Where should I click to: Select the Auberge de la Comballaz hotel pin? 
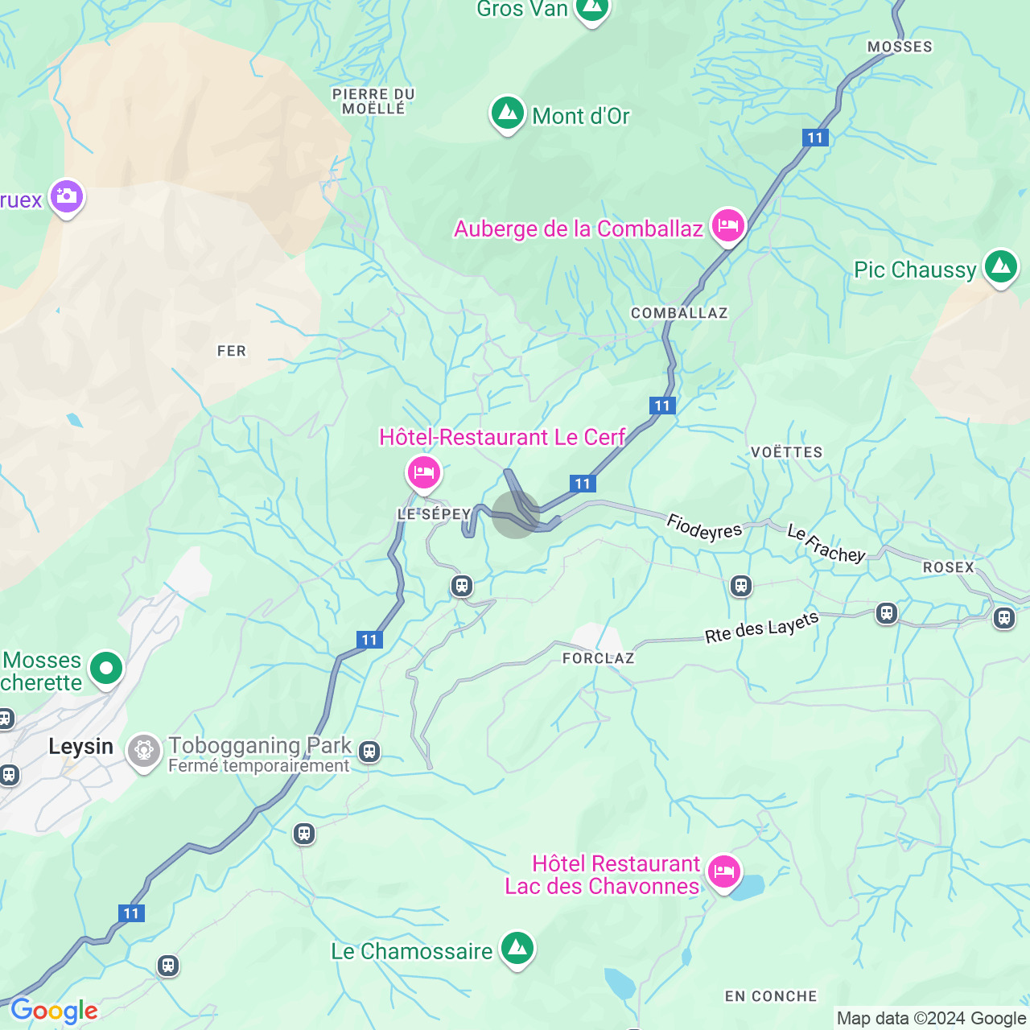pyautogui.click(x=727, y=226)
